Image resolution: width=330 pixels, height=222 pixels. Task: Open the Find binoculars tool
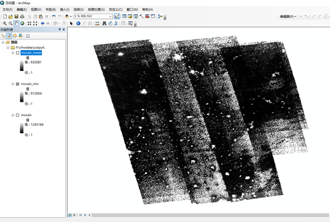click(104, 23)
